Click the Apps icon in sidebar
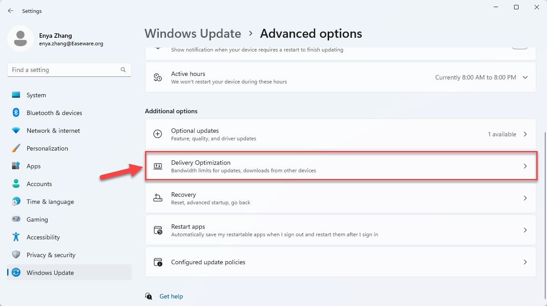The image size is (547, 306). [16, 166]
